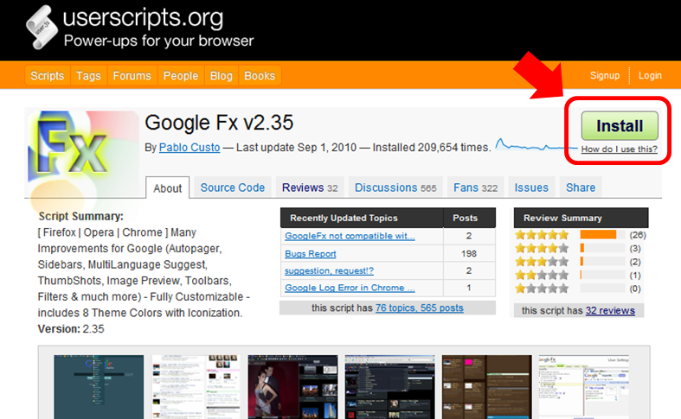Click the install activity sparkline graph
This screenshot has height=419, width=681.
tap(536, 145)
